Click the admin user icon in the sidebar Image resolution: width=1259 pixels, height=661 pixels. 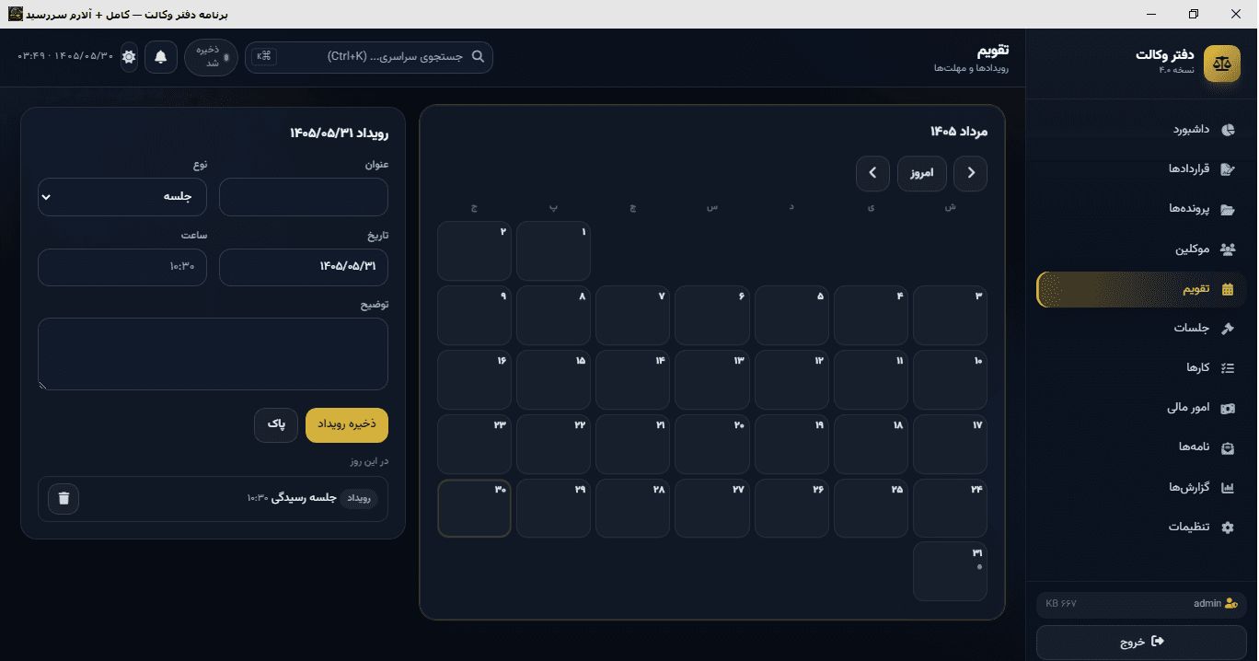pos(1231,604)
